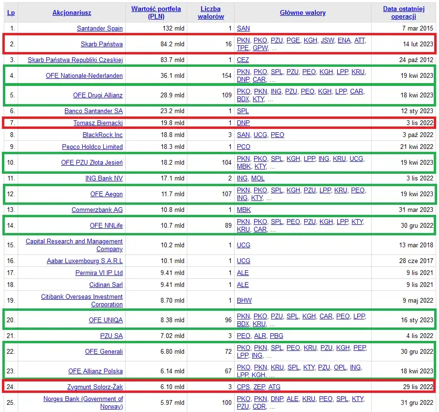Sort table by Akcjonariusz column header
Viewport: 439px width, 412px height.
(72, 13)
